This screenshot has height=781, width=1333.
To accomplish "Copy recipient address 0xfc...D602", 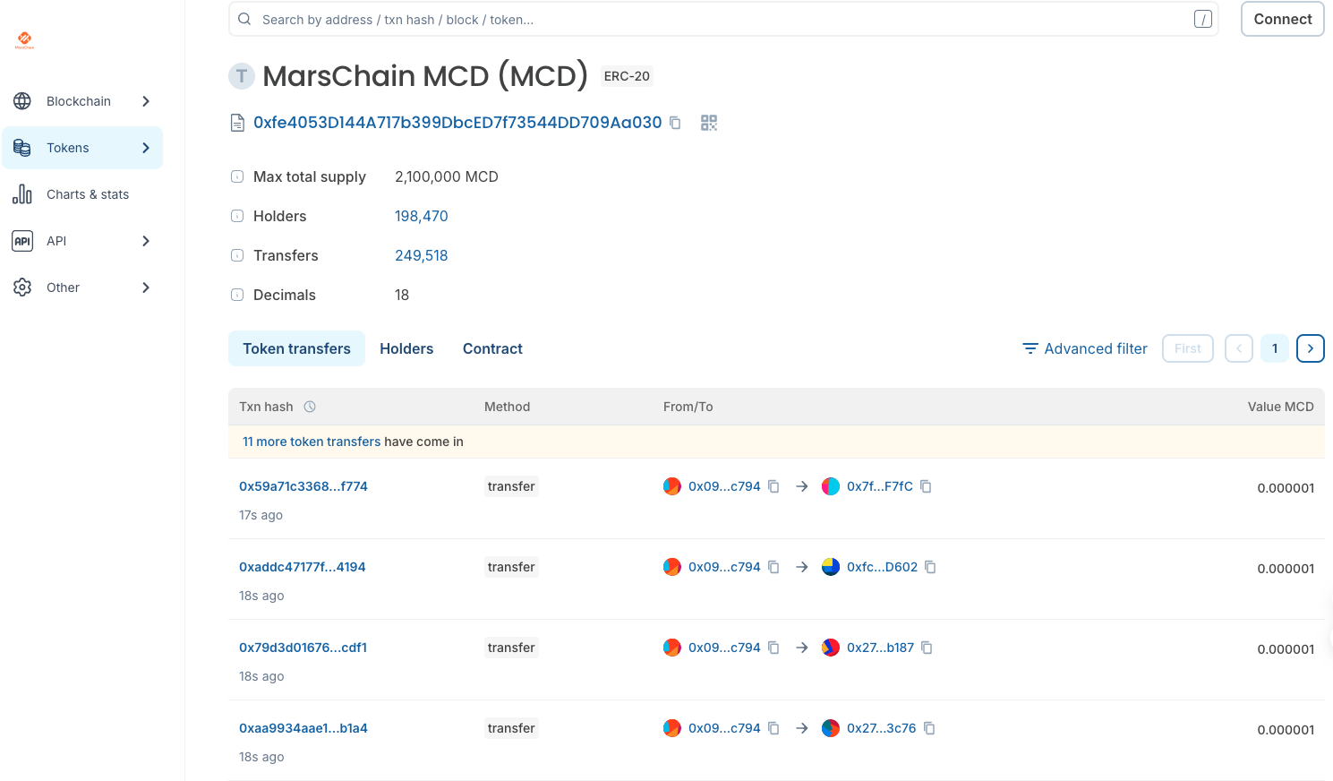I will tap(930, 567).
